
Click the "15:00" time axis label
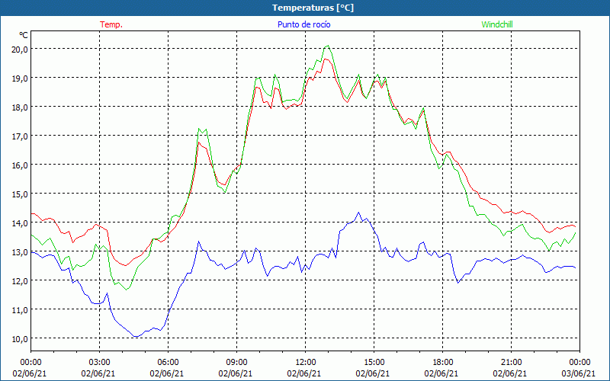[x=374, y=363]
